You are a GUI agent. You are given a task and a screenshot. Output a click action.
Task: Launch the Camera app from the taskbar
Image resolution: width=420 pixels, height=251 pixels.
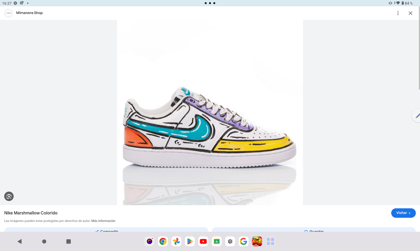(149, 241)
